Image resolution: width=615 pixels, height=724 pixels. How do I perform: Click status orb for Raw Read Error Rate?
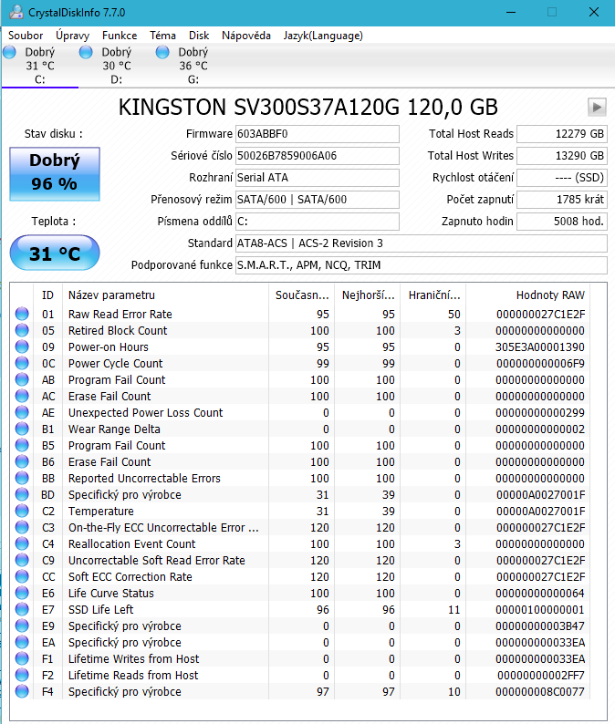(22, 314)
